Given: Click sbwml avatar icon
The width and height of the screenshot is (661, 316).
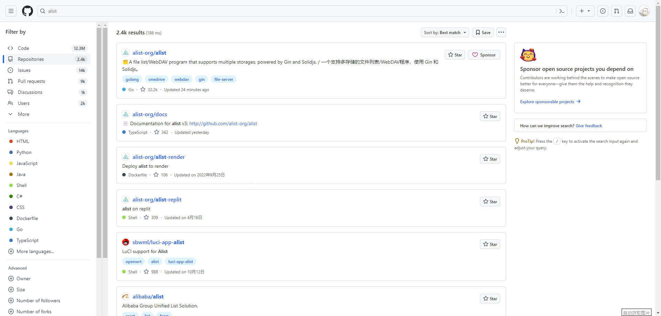Looking at the screenshot, I should [x=126, y=242].
